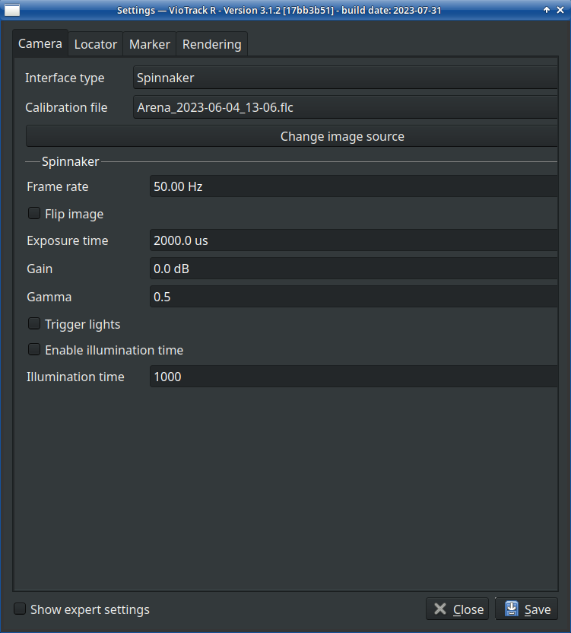Select the Calibration file field
571x633 pixels.
346,107
